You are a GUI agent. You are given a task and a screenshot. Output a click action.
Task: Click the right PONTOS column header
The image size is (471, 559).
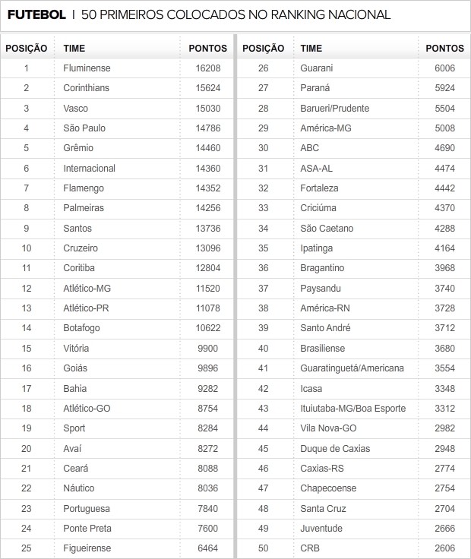(445, 49)
